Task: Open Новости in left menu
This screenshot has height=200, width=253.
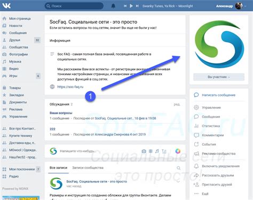Action: 15,26
